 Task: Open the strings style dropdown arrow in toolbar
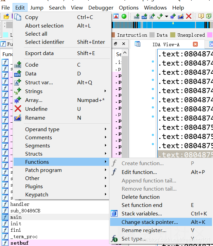166,16
